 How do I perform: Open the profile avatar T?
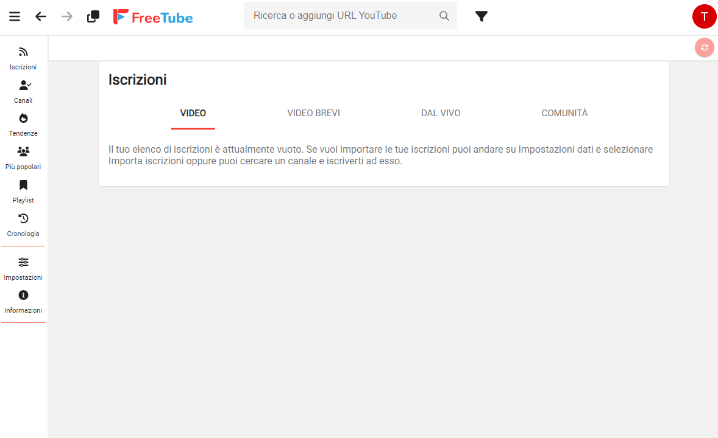click(x=704, y=16)
